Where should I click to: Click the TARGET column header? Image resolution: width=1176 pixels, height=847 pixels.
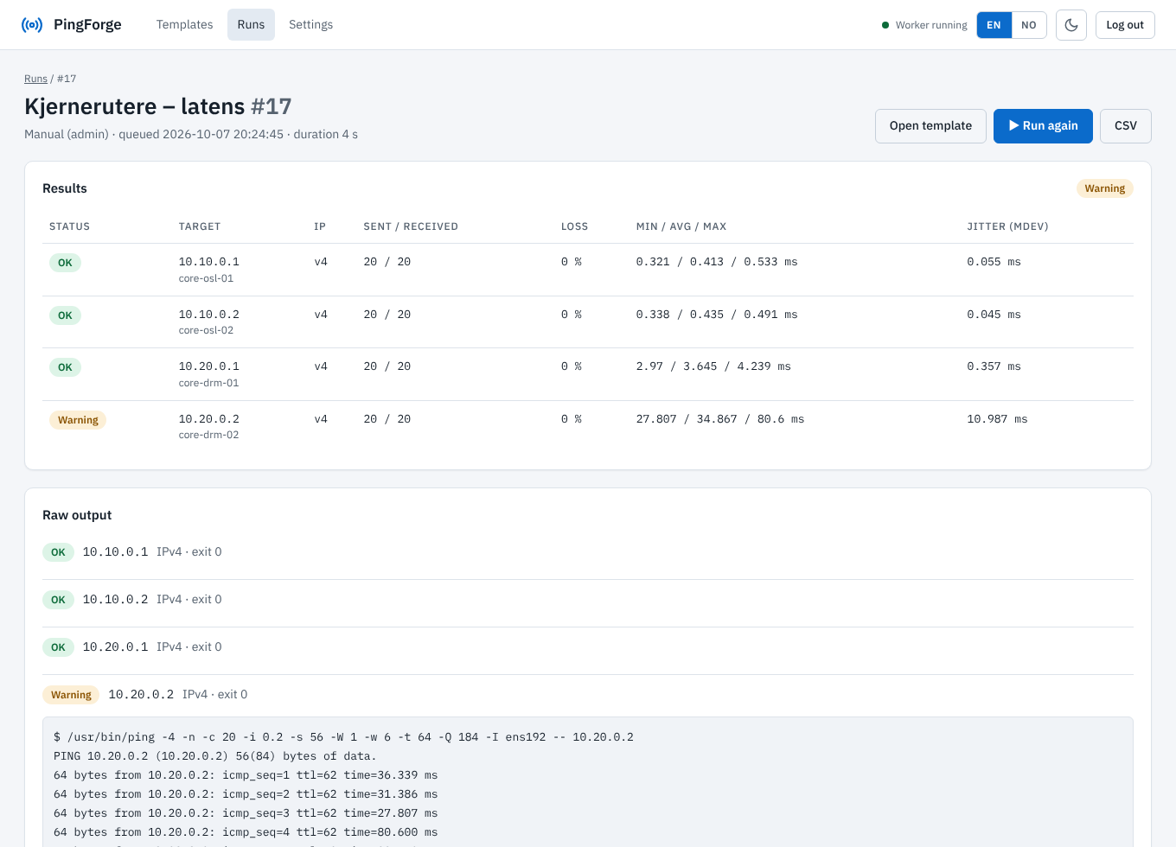200,226
